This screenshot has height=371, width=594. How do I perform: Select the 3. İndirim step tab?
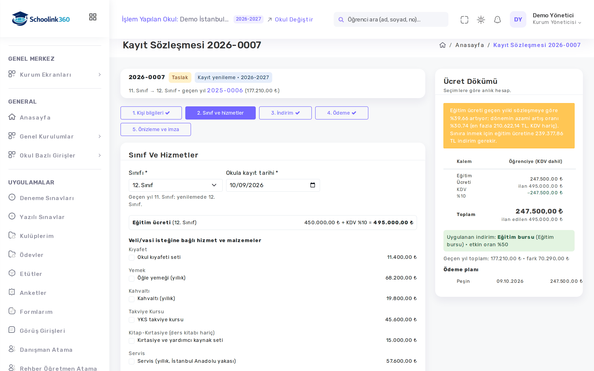[x=285, y=113]
